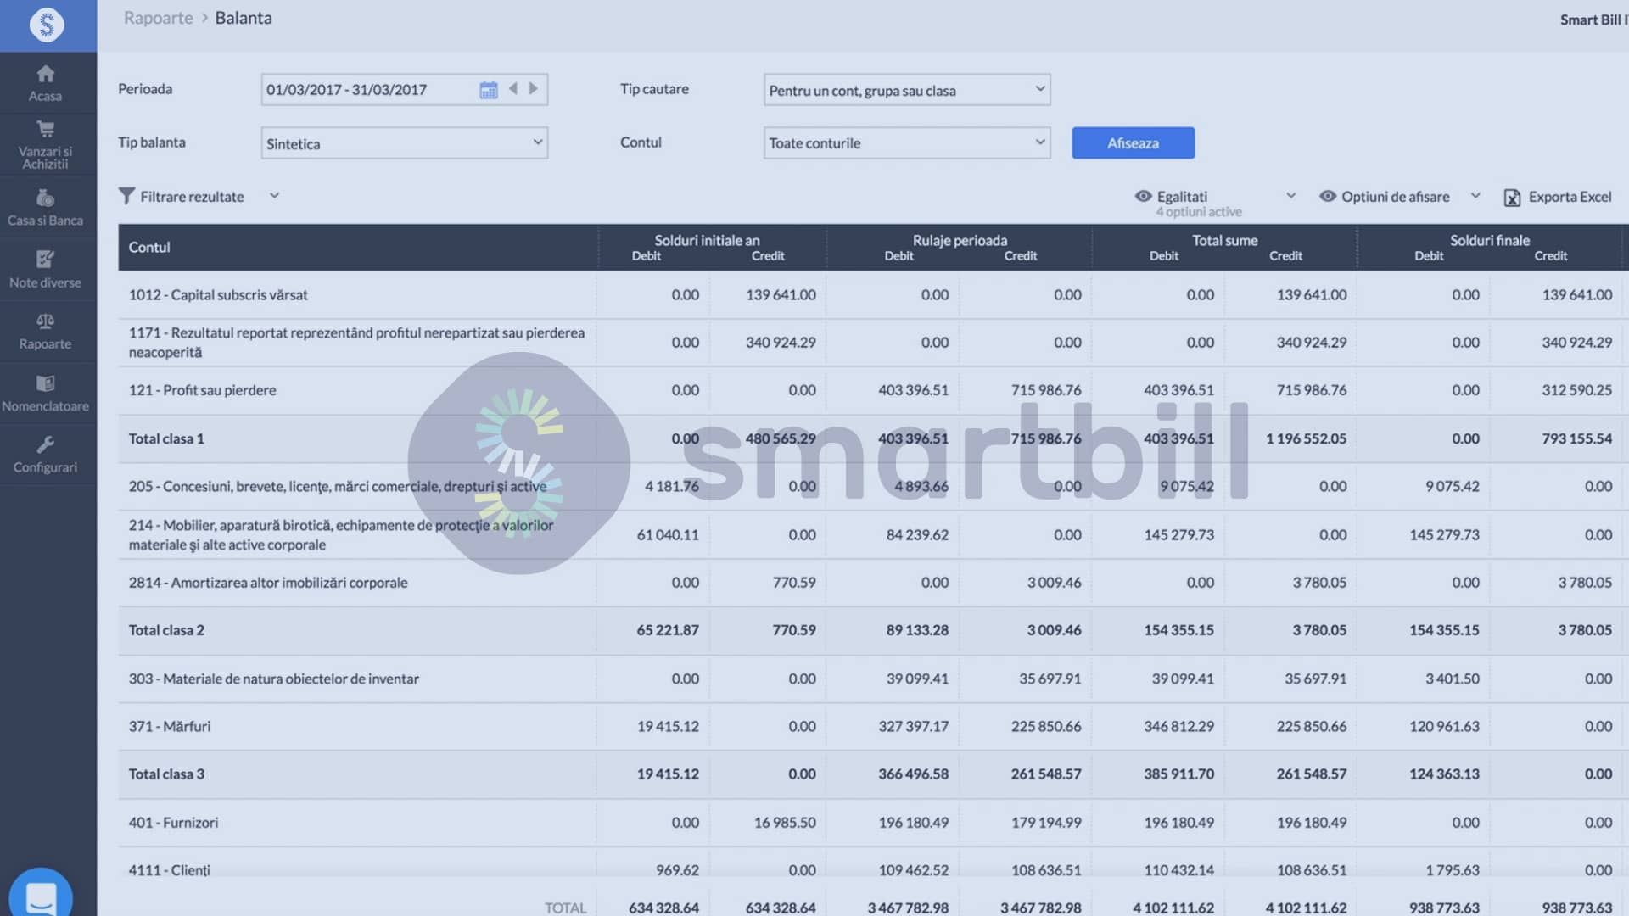
Task: Open the Acasa home page
Action: click(47, 83)
